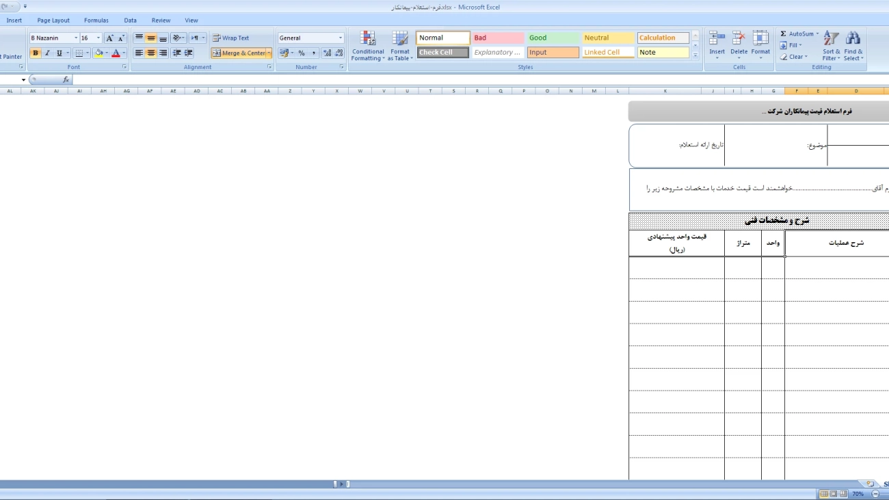This screenshot has height=500, width=889.
Task: Apply Percent Style
Action: [302, 53]
